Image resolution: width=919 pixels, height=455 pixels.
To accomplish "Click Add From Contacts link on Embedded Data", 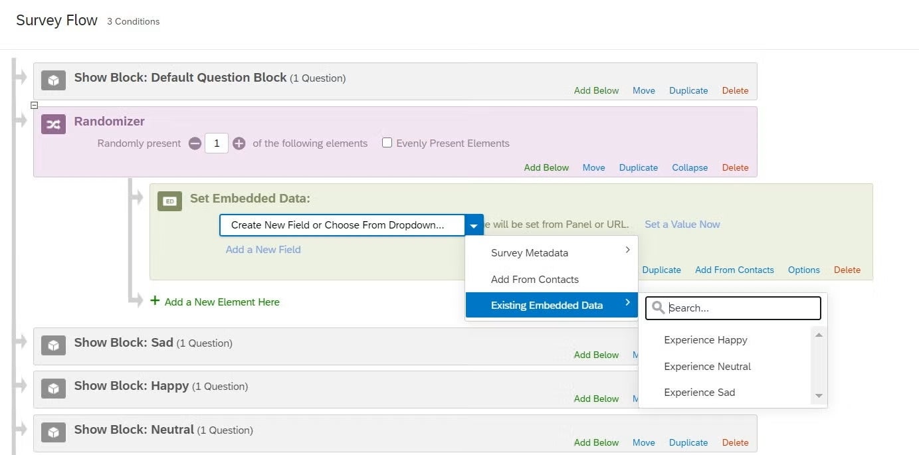I will tap(734, 270).
